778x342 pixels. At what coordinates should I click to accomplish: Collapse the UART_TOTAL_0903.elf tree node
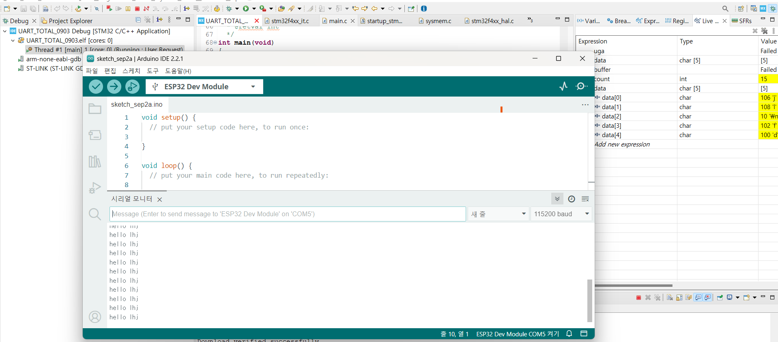(13, 40)
